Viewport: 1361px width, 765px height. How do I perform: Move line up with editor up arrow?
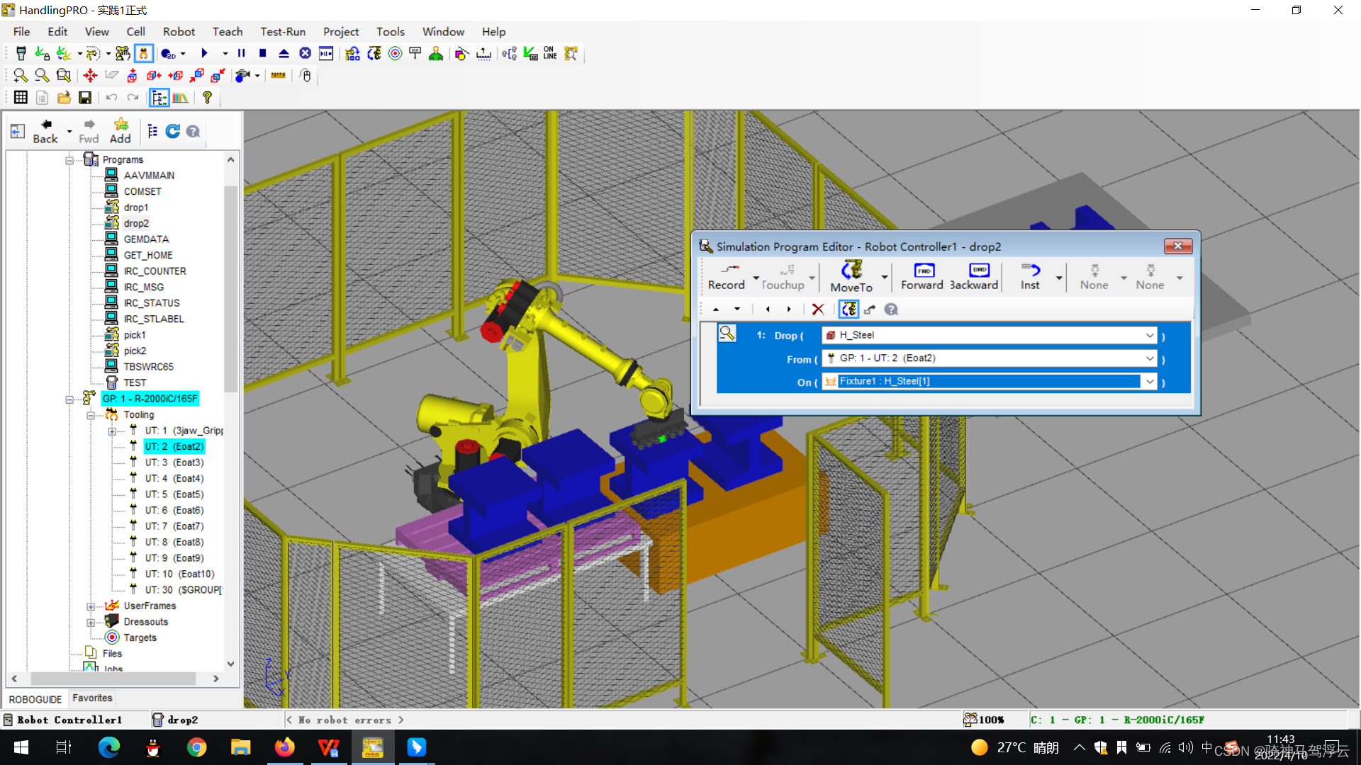tap(716, 310)
